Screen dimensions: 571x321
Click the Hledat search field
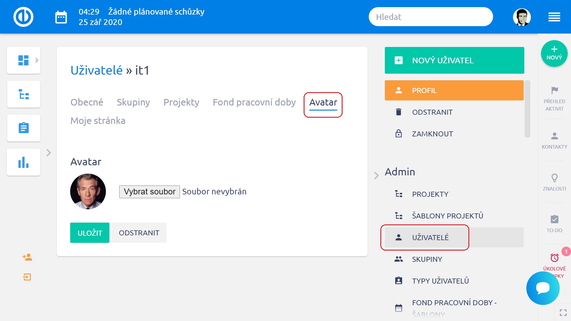(x=430, y=17)
